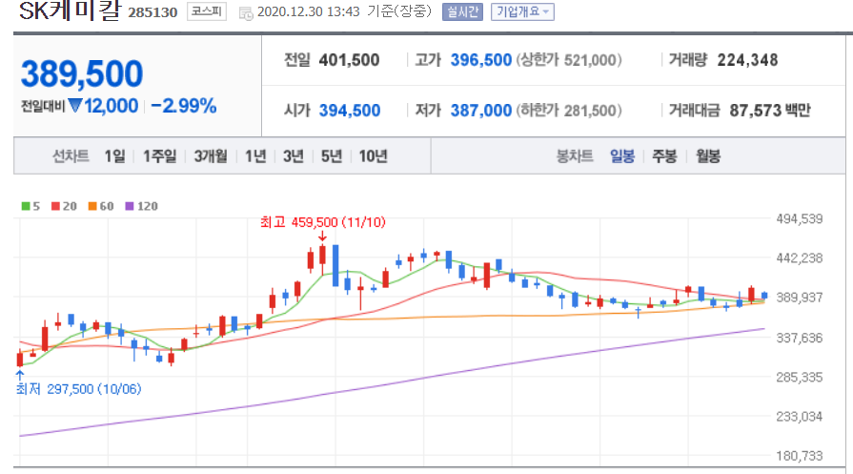The height and width of the screenshot is (474, 853).
Task: Click the purple 120-day average legend swatch
Action: pyautogui.click(x=130, y=206)
